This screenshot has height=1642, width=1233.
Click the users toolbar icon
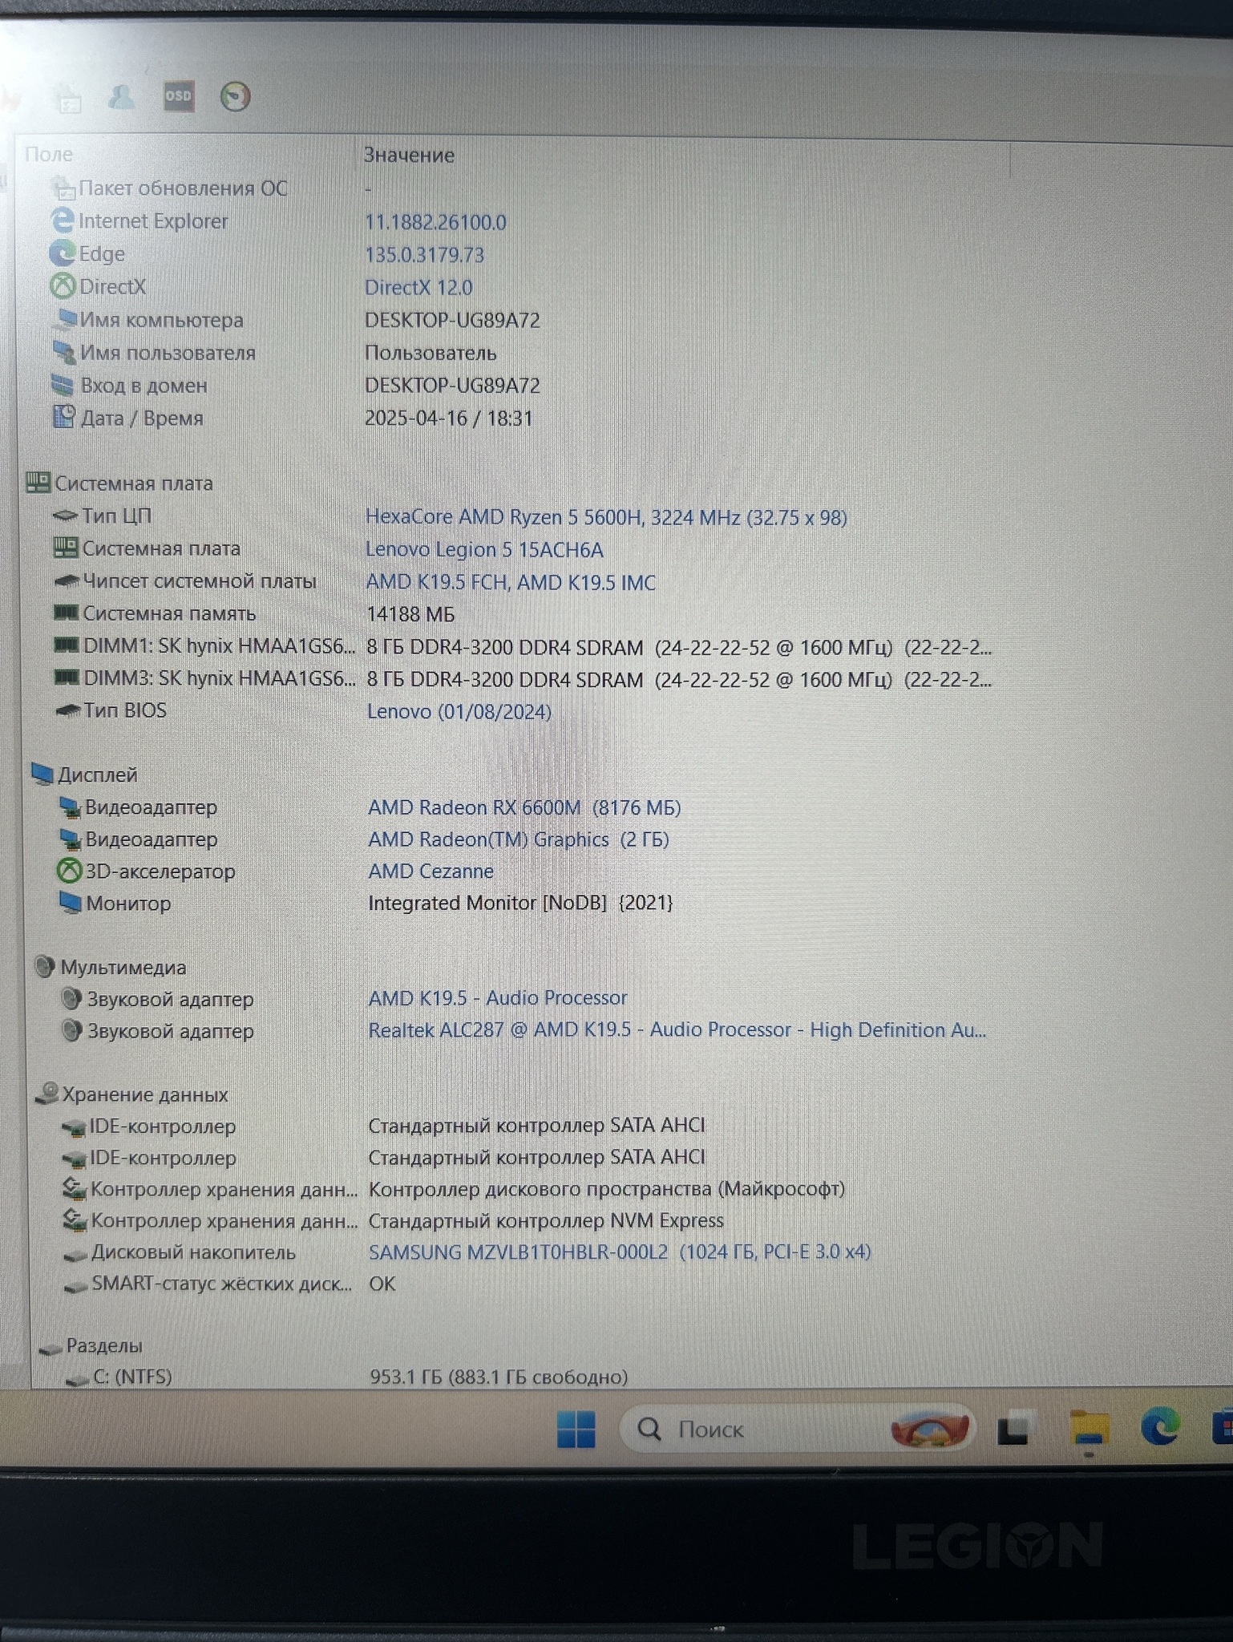tap(122, 97)
